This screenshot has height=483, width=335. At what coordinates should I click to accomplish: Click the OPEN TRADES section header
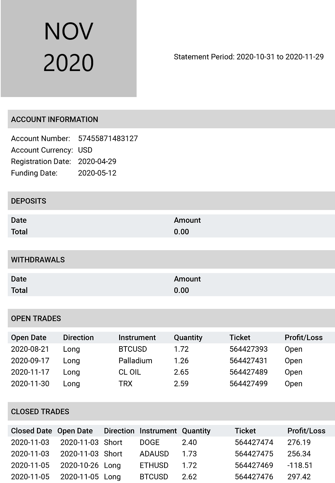pos(171,318)
